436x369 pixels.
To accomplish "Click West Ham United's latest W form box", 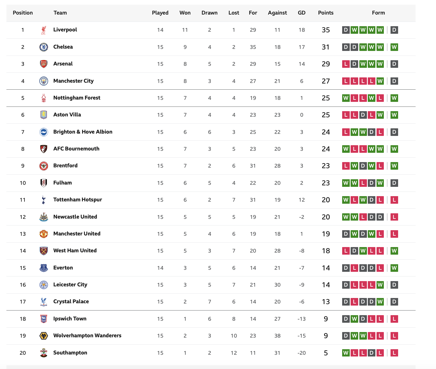I will pos(394,251).
